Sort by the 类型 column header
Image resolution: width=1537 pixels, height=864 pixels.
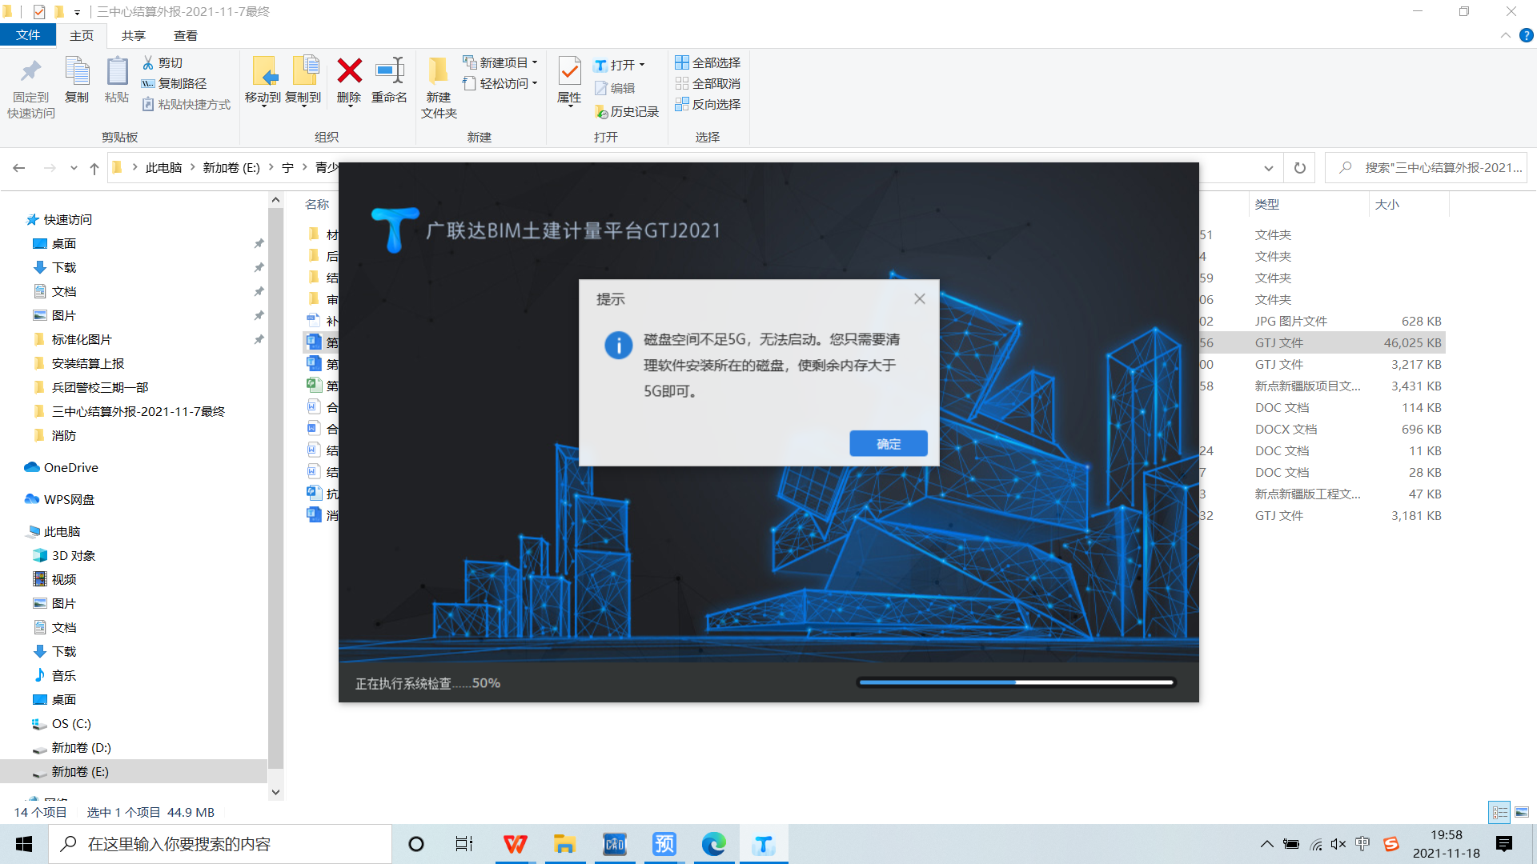1267,205
